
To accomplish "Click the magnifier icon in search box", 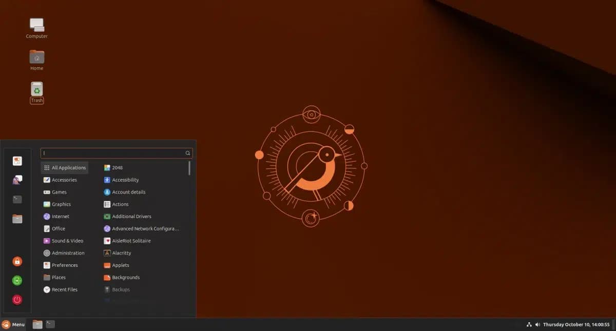I will (188, 153).
